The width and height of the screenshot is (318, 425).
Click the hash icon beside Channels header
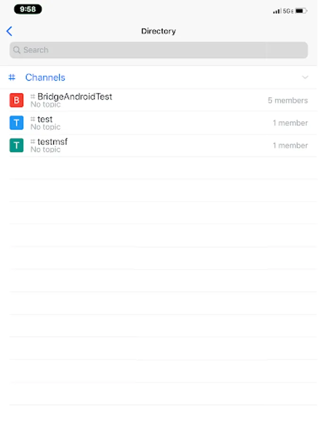pyautogui.click(x=12, y=77)
